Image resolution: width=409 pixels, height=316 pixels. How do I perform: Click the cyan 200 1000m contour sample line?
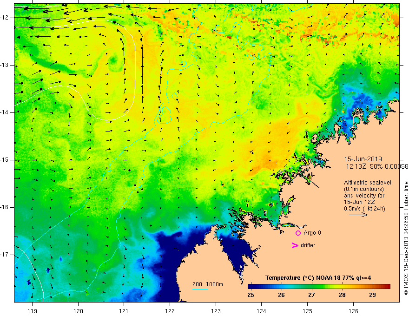[200, 289]
